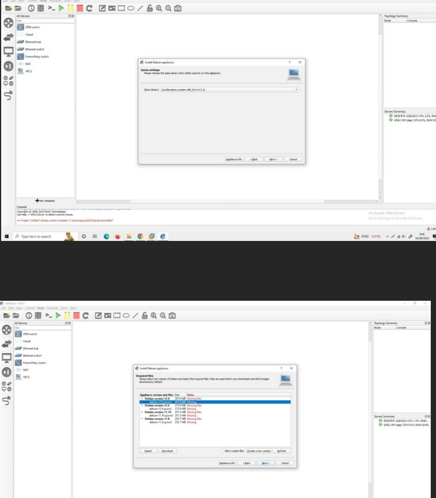Click the Refresh button in Required files dialog
This screenshot has height=498, width=436.
(282, 451)
